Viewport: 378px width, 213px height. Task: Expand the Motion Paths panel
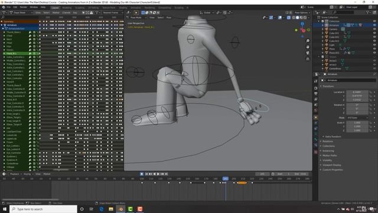pos(329,156)
